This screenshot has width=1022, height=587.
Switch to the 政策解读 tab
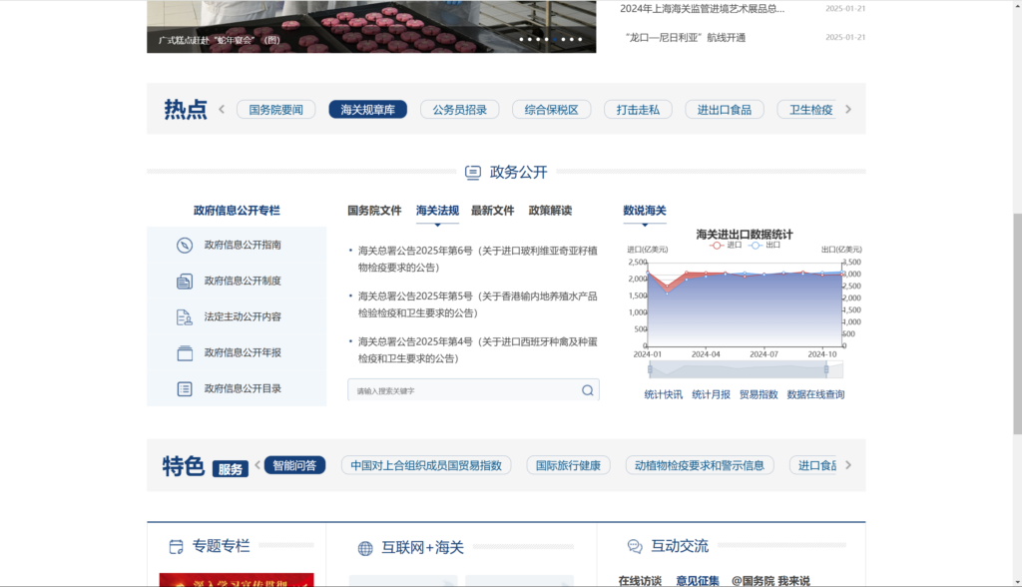coord(550,210)
